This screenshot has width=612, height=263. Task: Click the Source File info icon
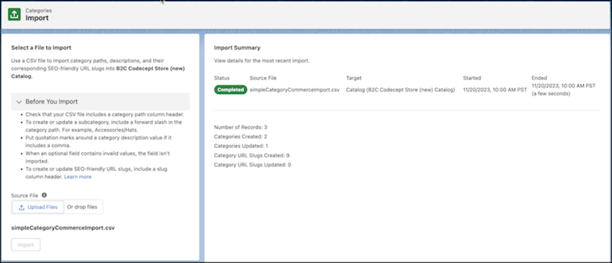click(44, 195)
